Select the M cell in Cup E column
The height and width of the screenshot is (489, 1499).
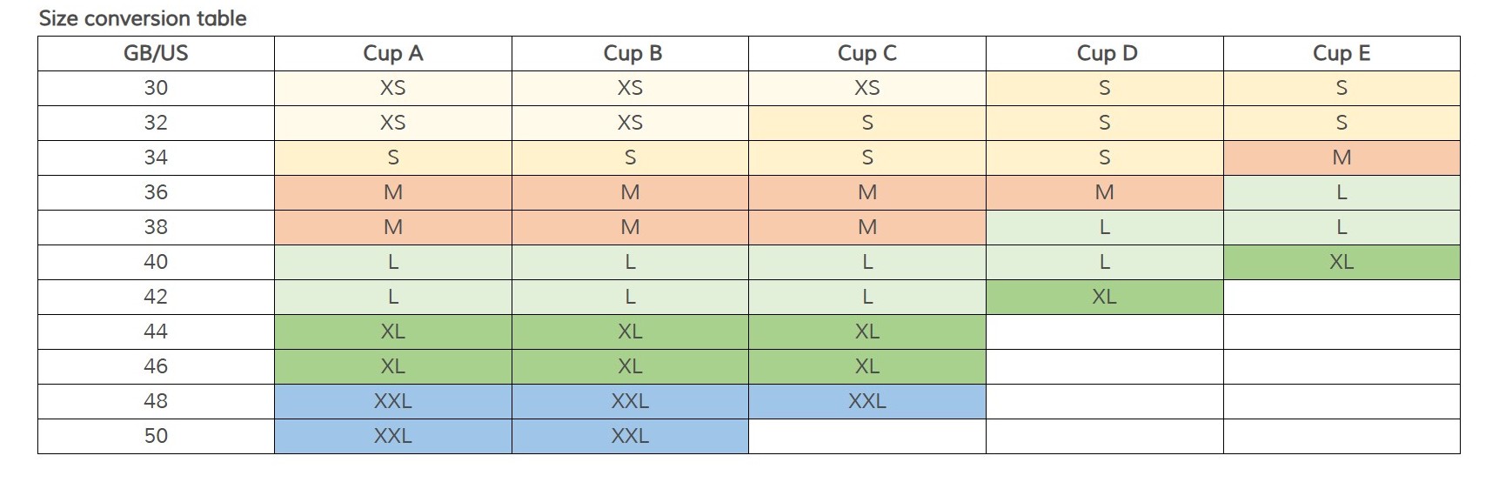(x=1341, y=157)
